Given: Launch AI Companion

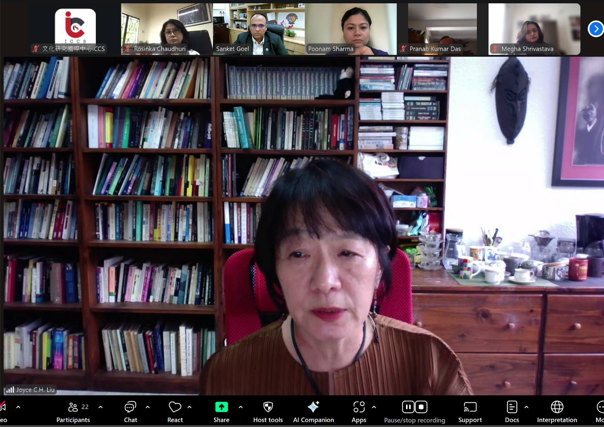Looking at the screenshot, I should point(313,412).
